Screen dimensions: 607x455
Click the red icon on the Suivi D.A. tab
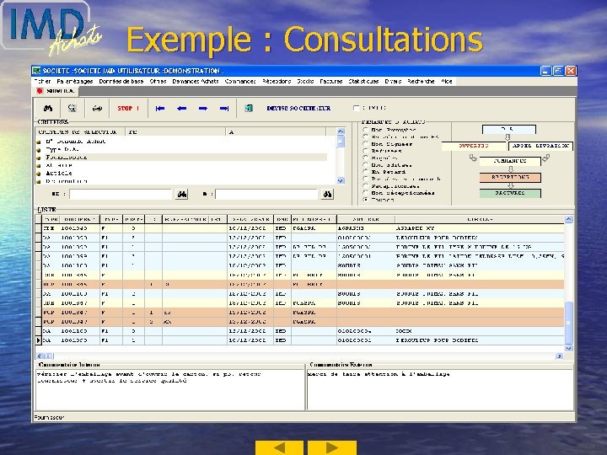[x=39, y=91]
